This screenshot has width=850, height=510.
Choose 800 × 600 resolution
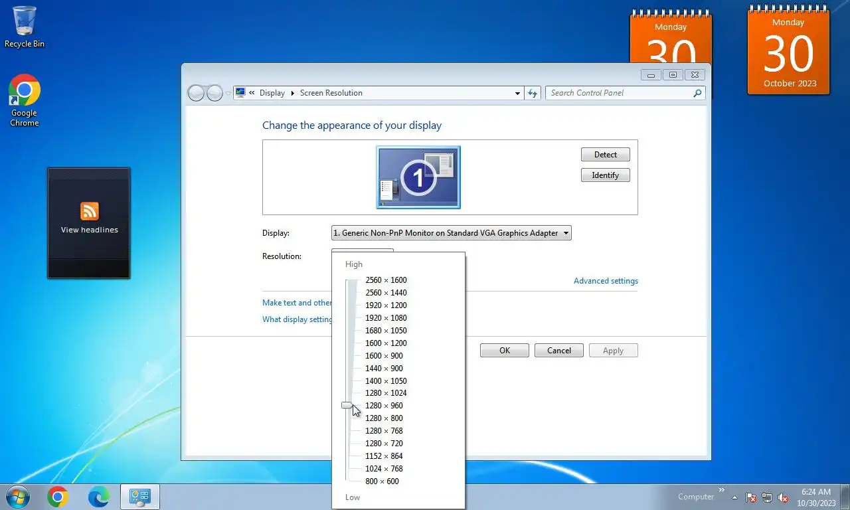click(382, 481)
